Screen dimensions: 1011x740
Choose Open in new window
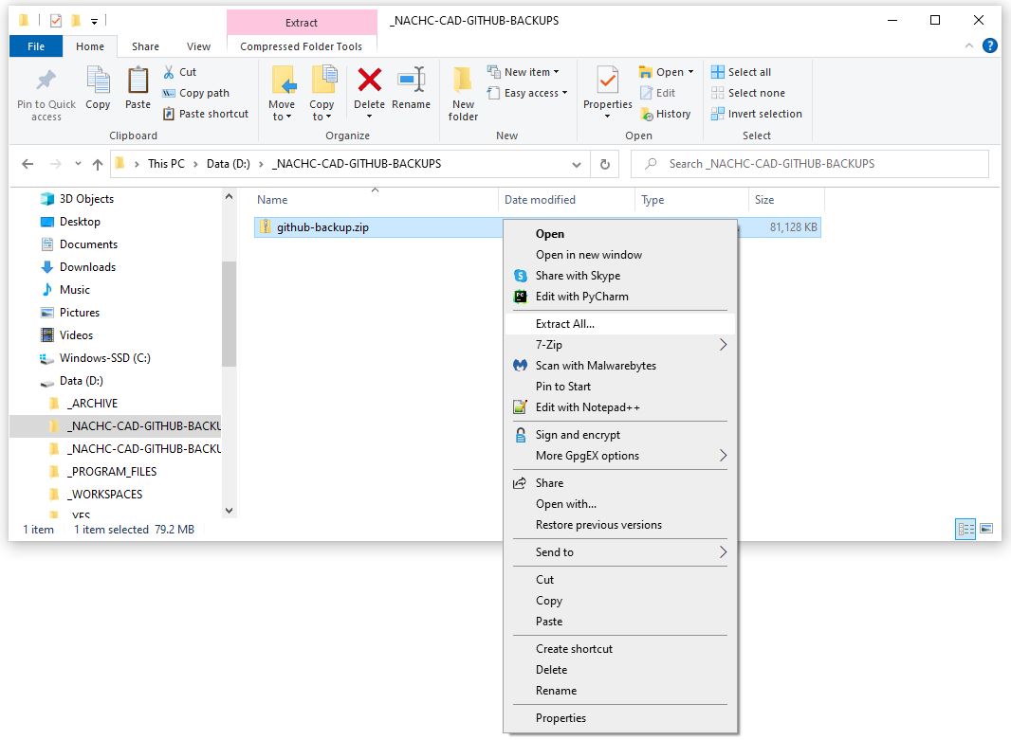tap(619, 255)
